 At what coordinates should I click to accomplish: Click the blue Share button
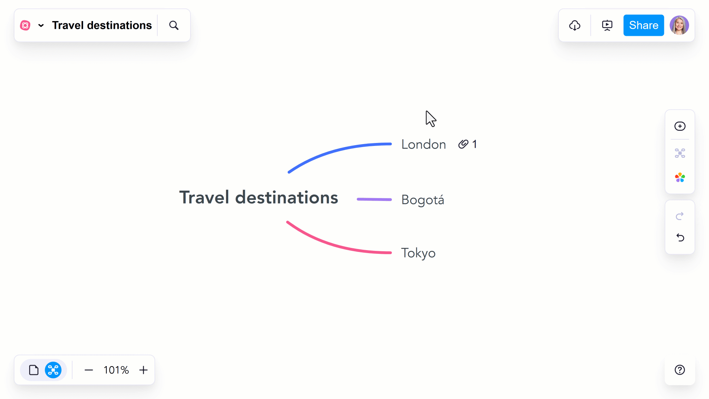pos(644,25)
